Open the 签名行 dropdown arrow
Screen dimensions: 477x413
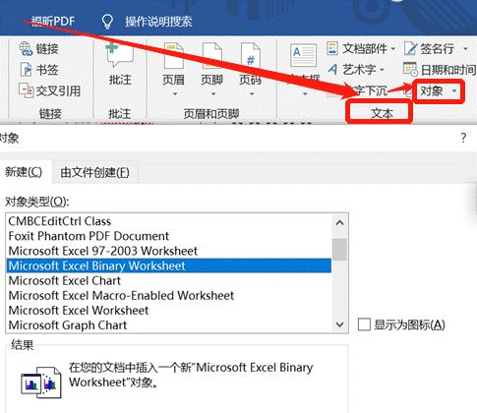[465, 49]
